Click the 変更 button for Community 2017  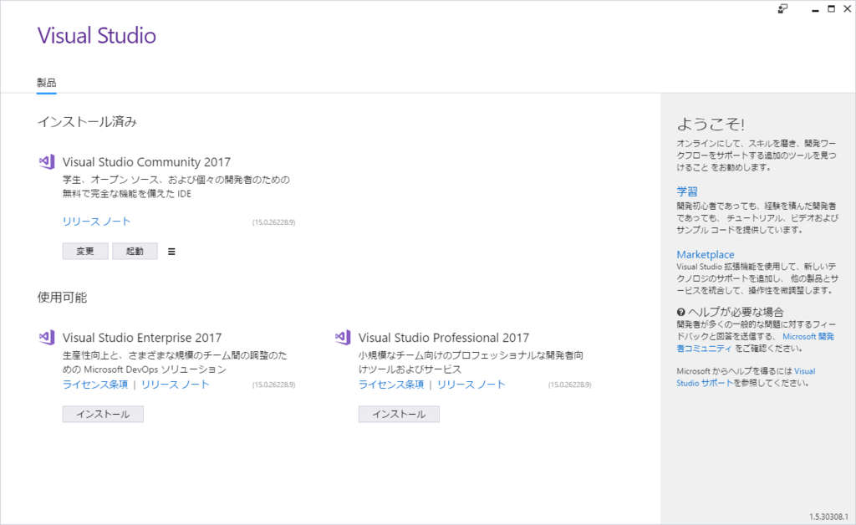click(85, 251)
